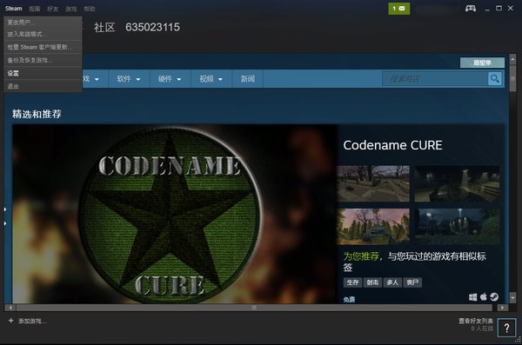Screen dimensions: 522x345
Task: Open the green notification envelope inbox
Action: click(x=398, y=9)
